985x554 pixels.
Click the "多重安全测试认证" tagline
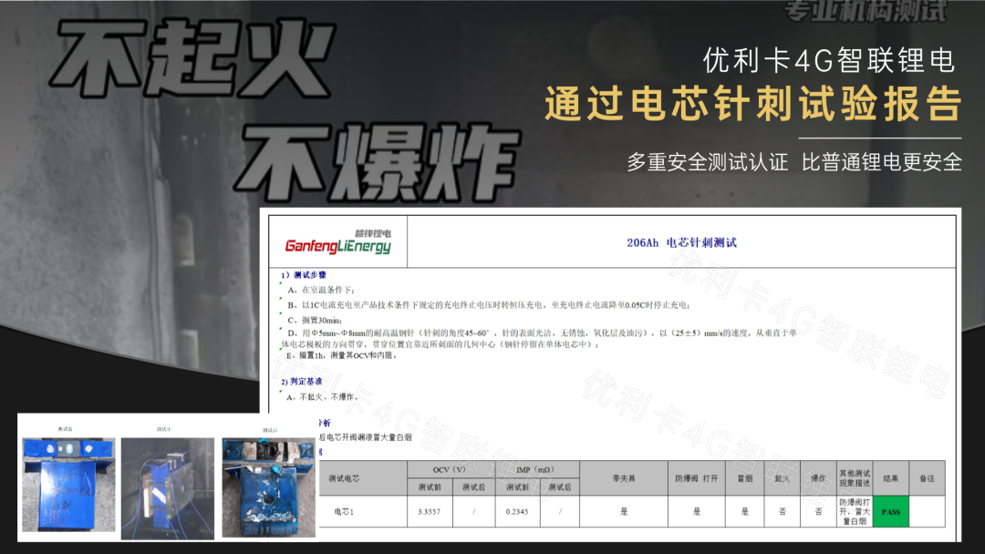coord(708,162)
